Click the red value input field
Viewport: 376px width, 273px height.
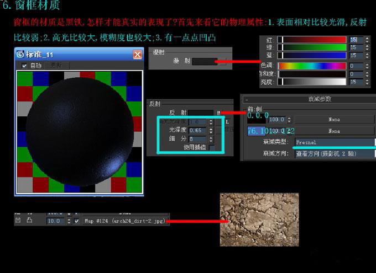pyautogui.click(x=356, y=40)
